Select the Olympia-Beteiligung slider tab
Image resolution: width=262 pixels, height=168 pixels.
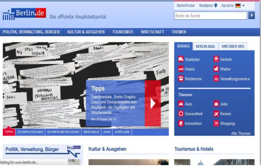[x=63, y=133]
